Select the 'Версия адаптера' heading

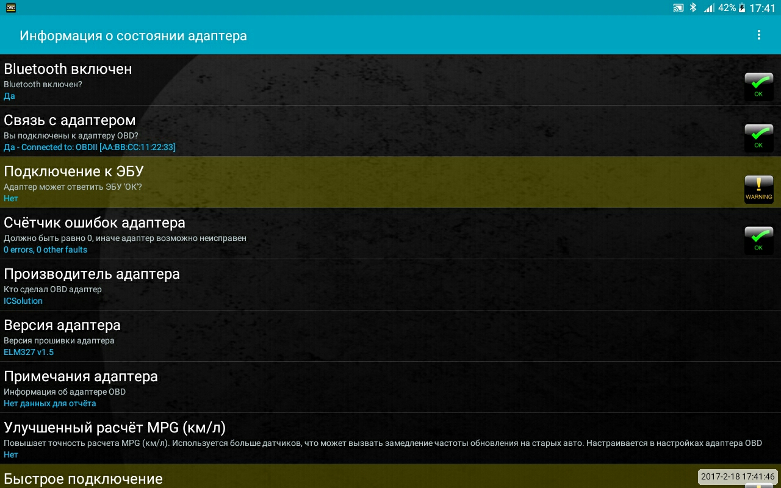[x=62, y=325]
